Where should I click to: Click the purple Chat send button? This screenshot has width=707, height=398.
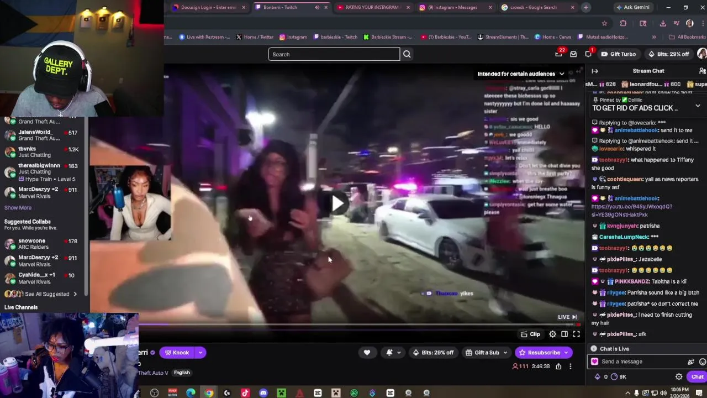coord(697,377)
